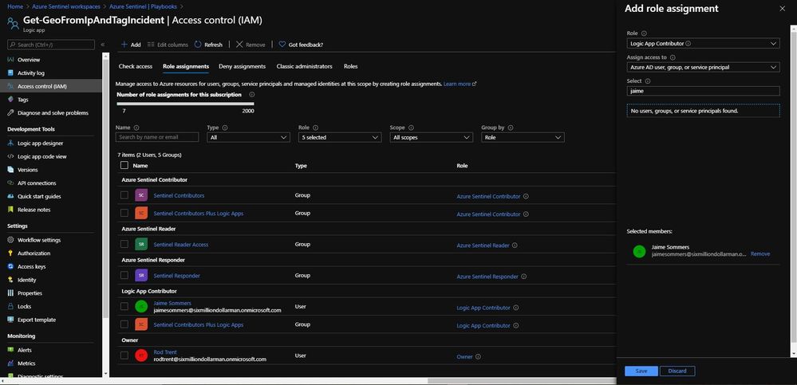Open the Learn more link
797x385 pixels.
(460, 84)
